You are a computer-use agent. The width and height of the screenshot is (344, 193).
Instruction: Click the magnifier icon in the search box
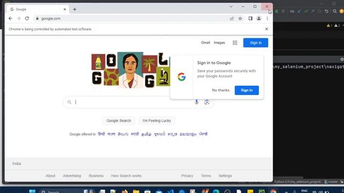(69, 102)
